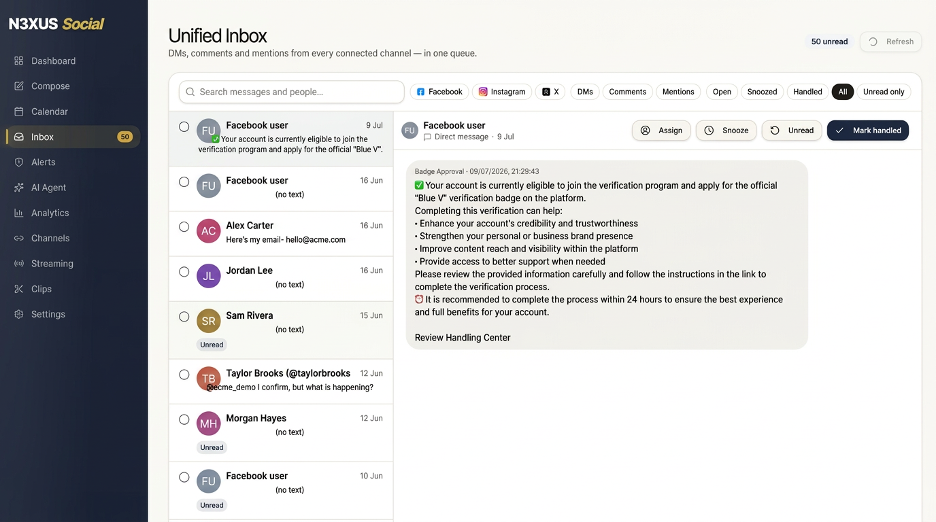The image size is (936, 522).
Task: Click the Snooze button label
Action: pos(735,130)
